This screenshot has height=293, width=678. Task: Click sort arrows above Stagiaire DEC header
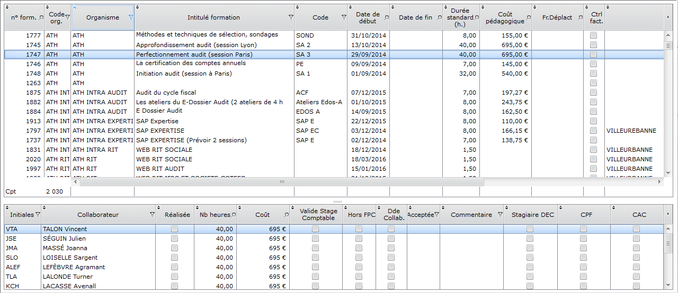point(506,207)
